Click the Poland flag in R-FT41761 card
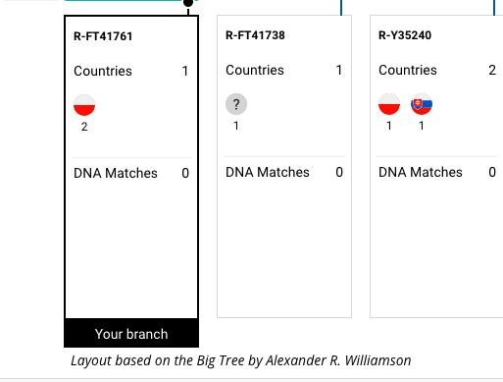 point(84,105)
